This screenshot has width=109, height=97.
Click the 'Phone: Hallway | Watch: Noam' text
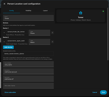81,20
